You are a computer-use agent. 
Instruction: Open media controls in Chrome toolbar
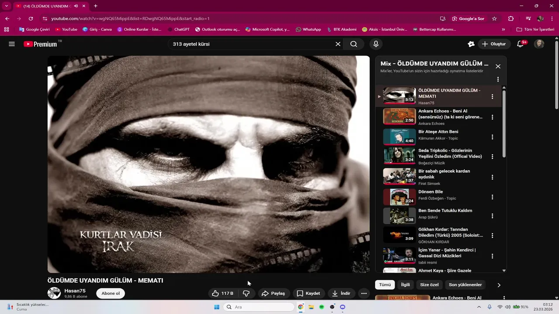528,19
